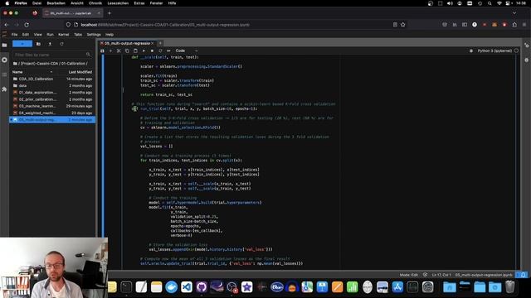Paste cell from clipboard
531x298 pixels.
point(135,50)
